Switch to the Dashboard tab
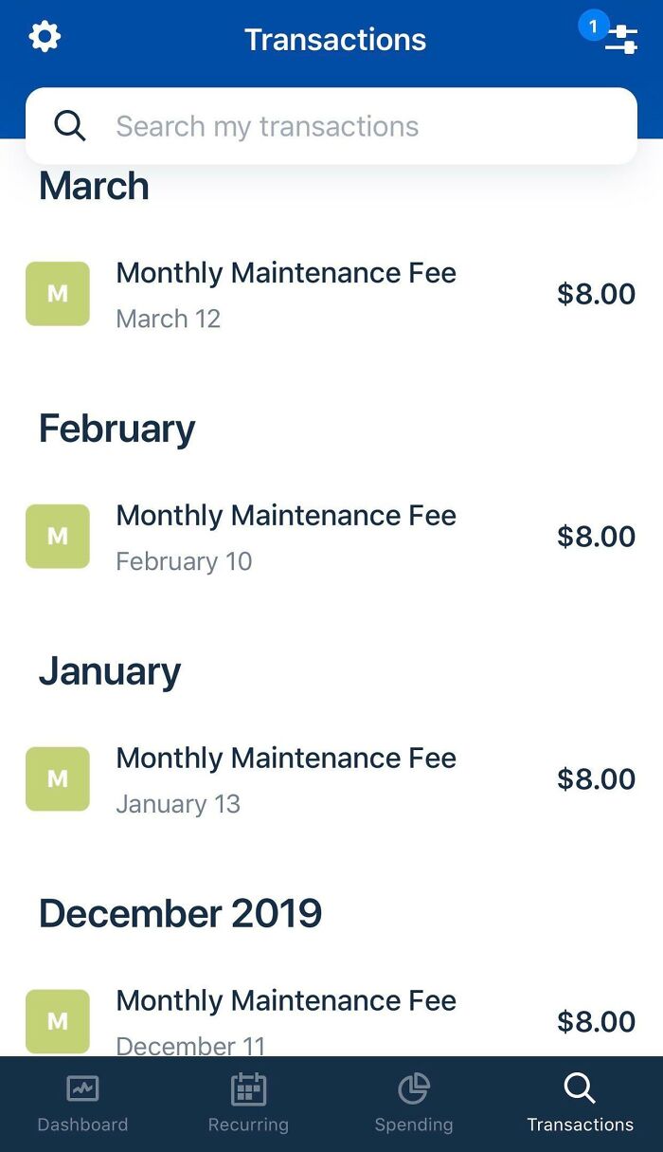663x1152 pixels. pos(82,1105)
